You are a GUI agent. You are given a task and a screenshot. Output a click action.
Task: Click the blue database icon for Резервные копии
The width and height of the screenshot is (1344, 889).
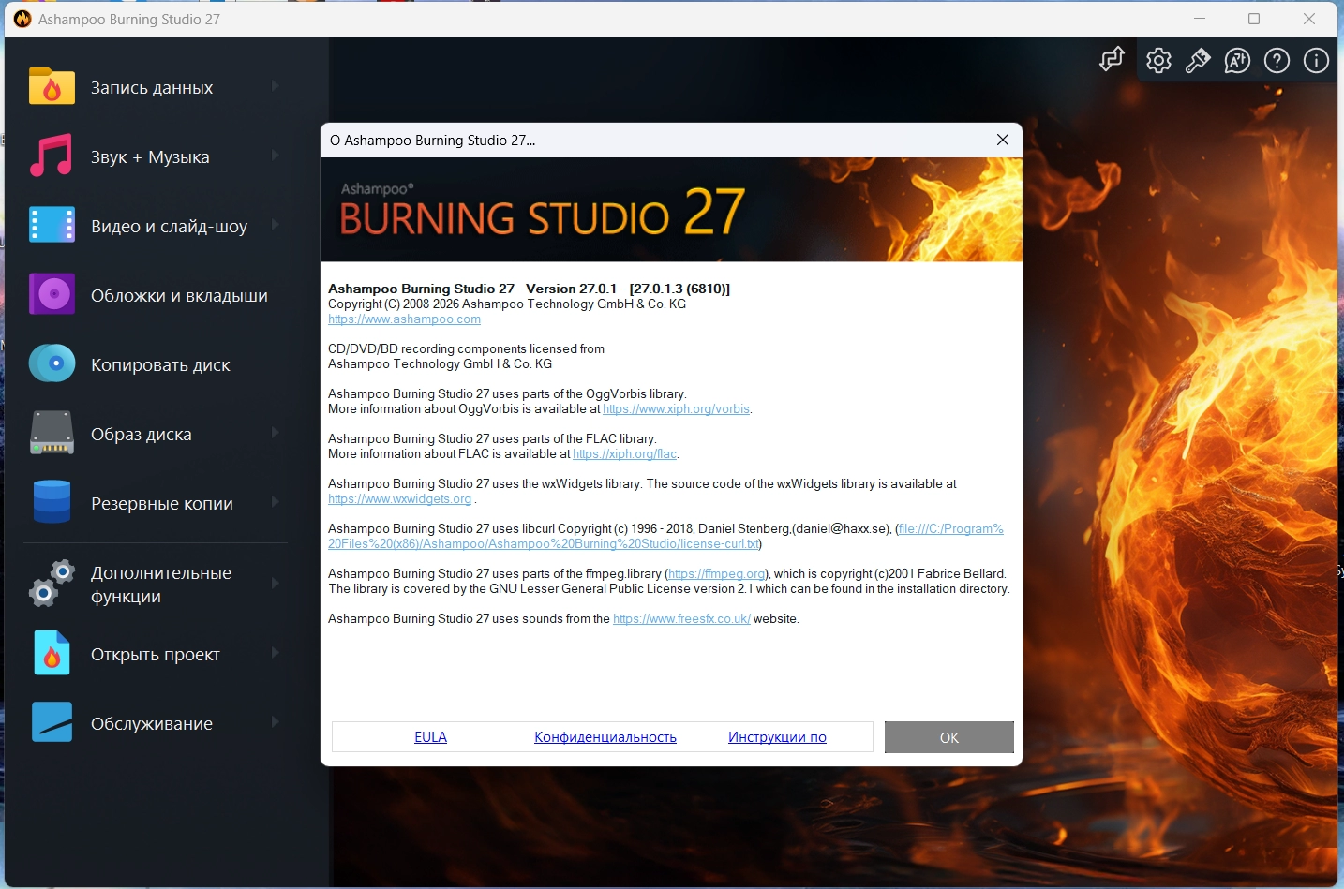(52, 502)
